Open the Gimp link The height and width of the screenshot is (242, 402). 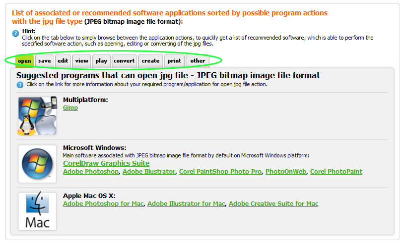click(x=70, y=108)
